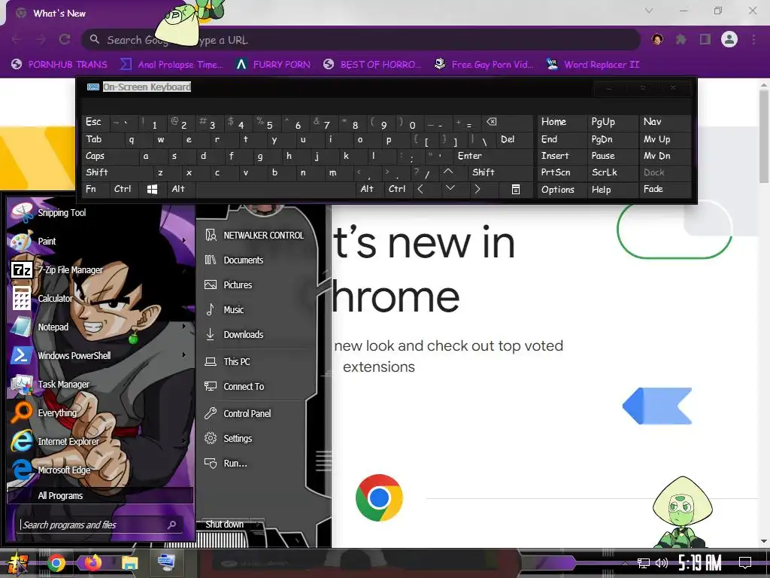Toggle left Ctrl key on keyboard
The image size is (770, 578).
coord(124,189)
